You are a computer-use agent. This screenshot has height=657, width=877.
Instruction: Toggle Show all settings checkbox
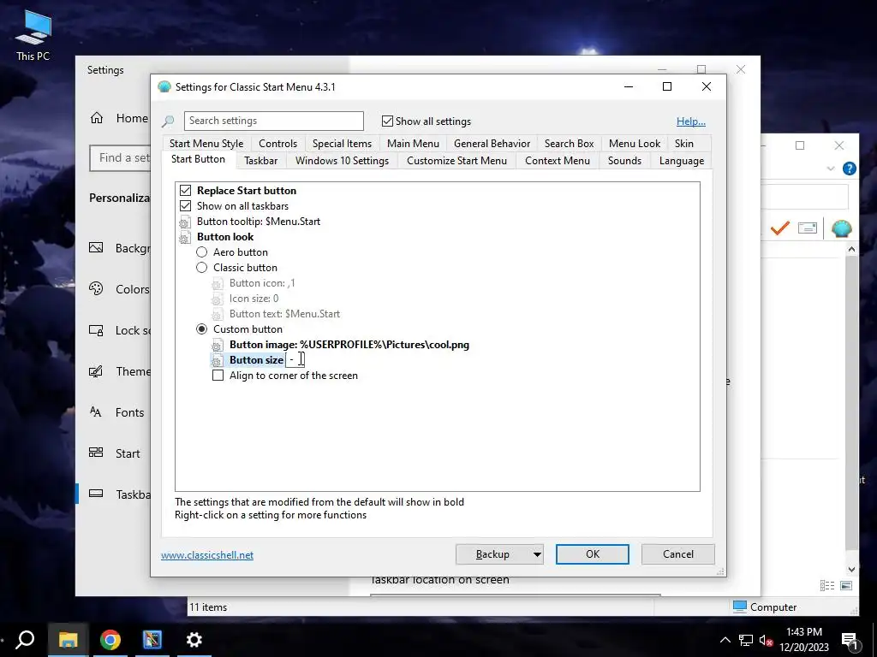[387, 121]
